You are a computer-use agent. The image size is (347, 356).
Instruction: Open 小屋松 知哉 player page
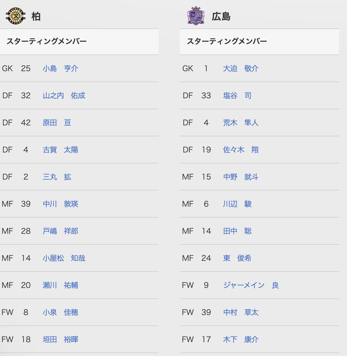point(64,258)
